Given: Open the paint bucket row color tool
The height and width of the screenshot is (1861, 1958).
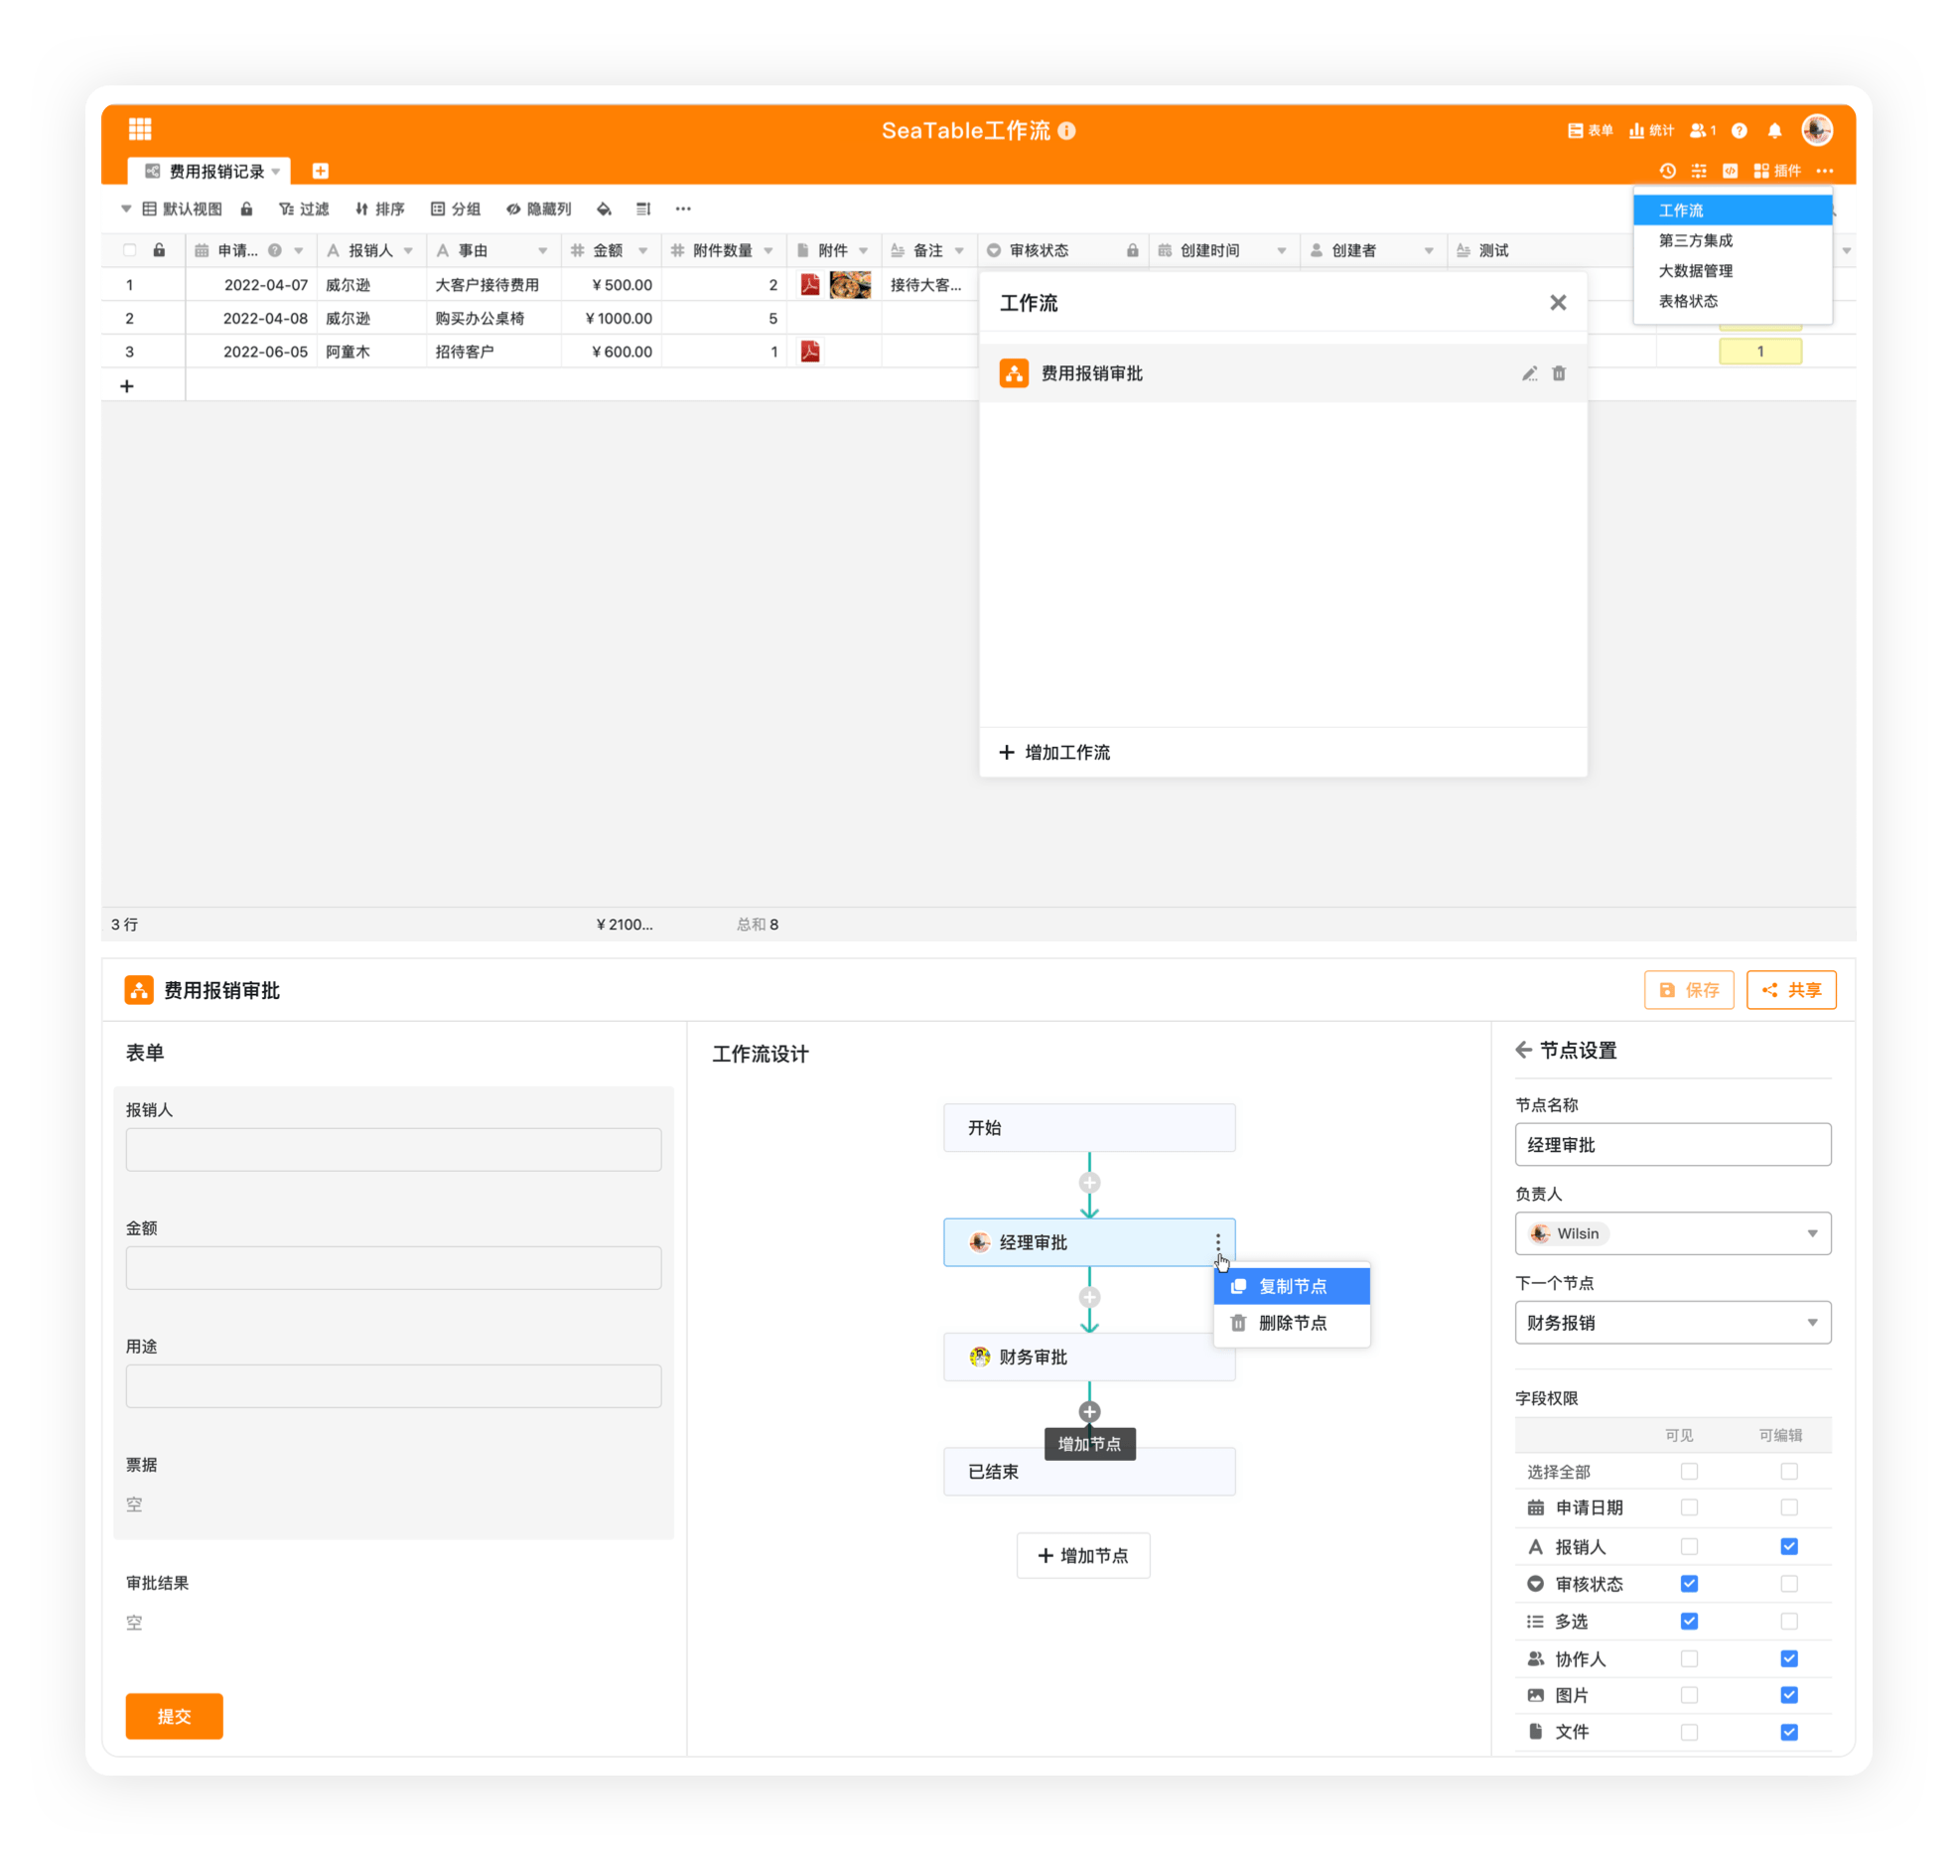Looking at the screenshot, I should point(604,209).
